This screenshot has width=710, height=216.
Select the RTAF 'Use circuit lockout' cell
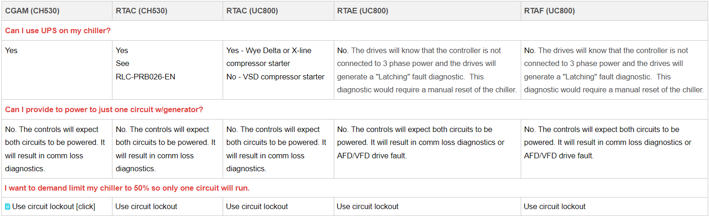pos(614,207)
